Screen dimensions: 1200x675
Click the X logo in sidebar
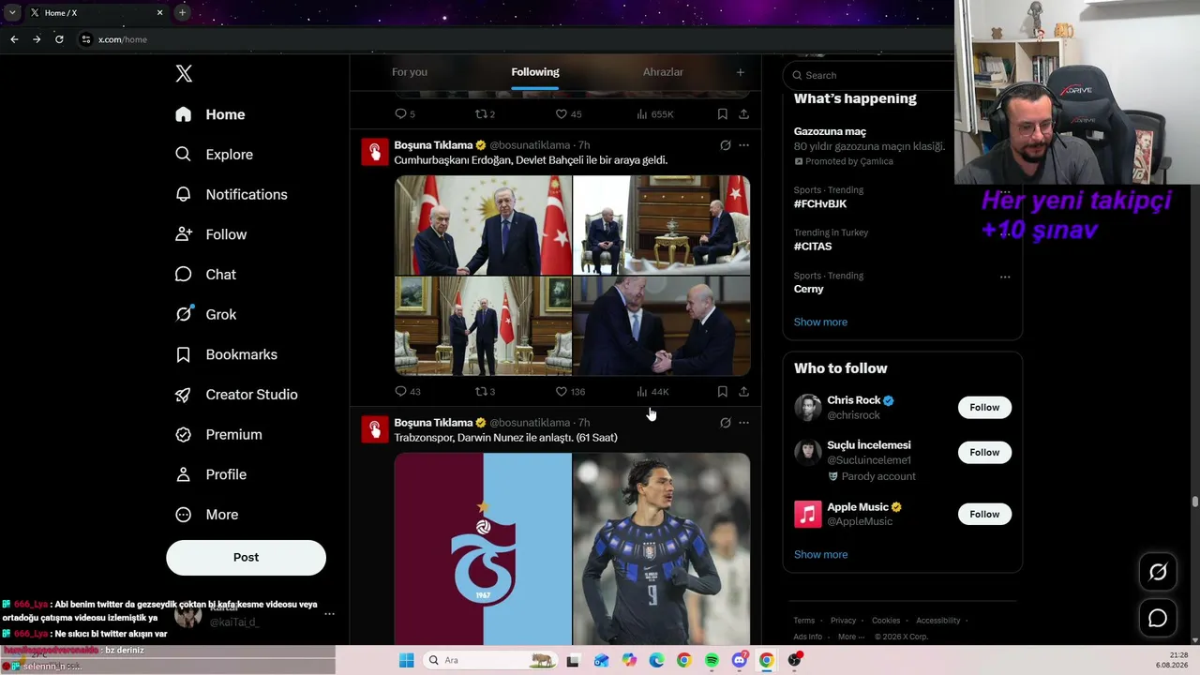pyautogui.click(x=184, y=74)
